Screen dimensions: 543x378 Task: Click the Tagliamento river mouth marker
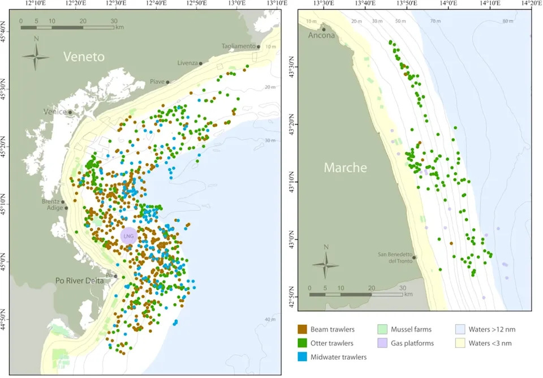(258, 46)
